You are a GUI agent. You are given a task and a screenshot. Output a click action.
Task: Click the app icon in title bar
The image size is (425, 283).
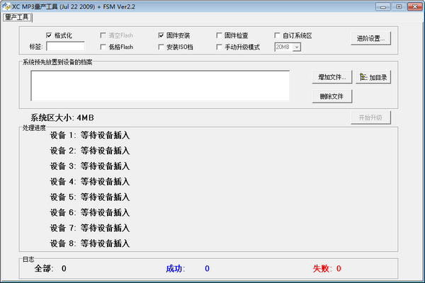6,6
